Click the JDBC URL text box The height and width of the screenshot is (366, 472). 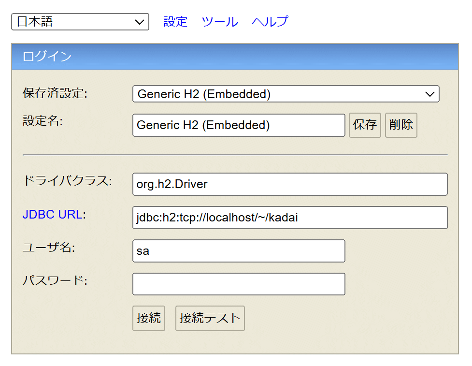coord(290,218)
